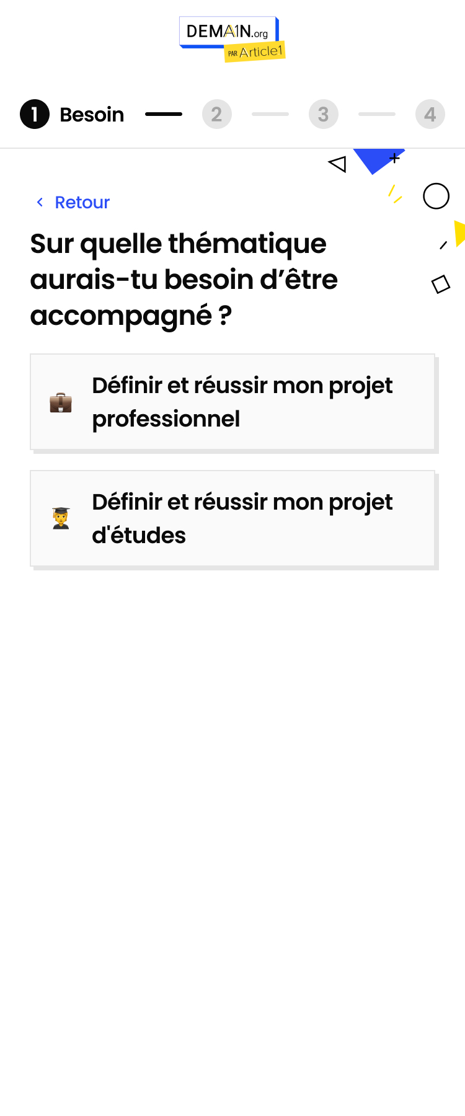Click the DEMA1N.org logo
This screenshot has width=465, height=1116.
[x=227, y=32]
